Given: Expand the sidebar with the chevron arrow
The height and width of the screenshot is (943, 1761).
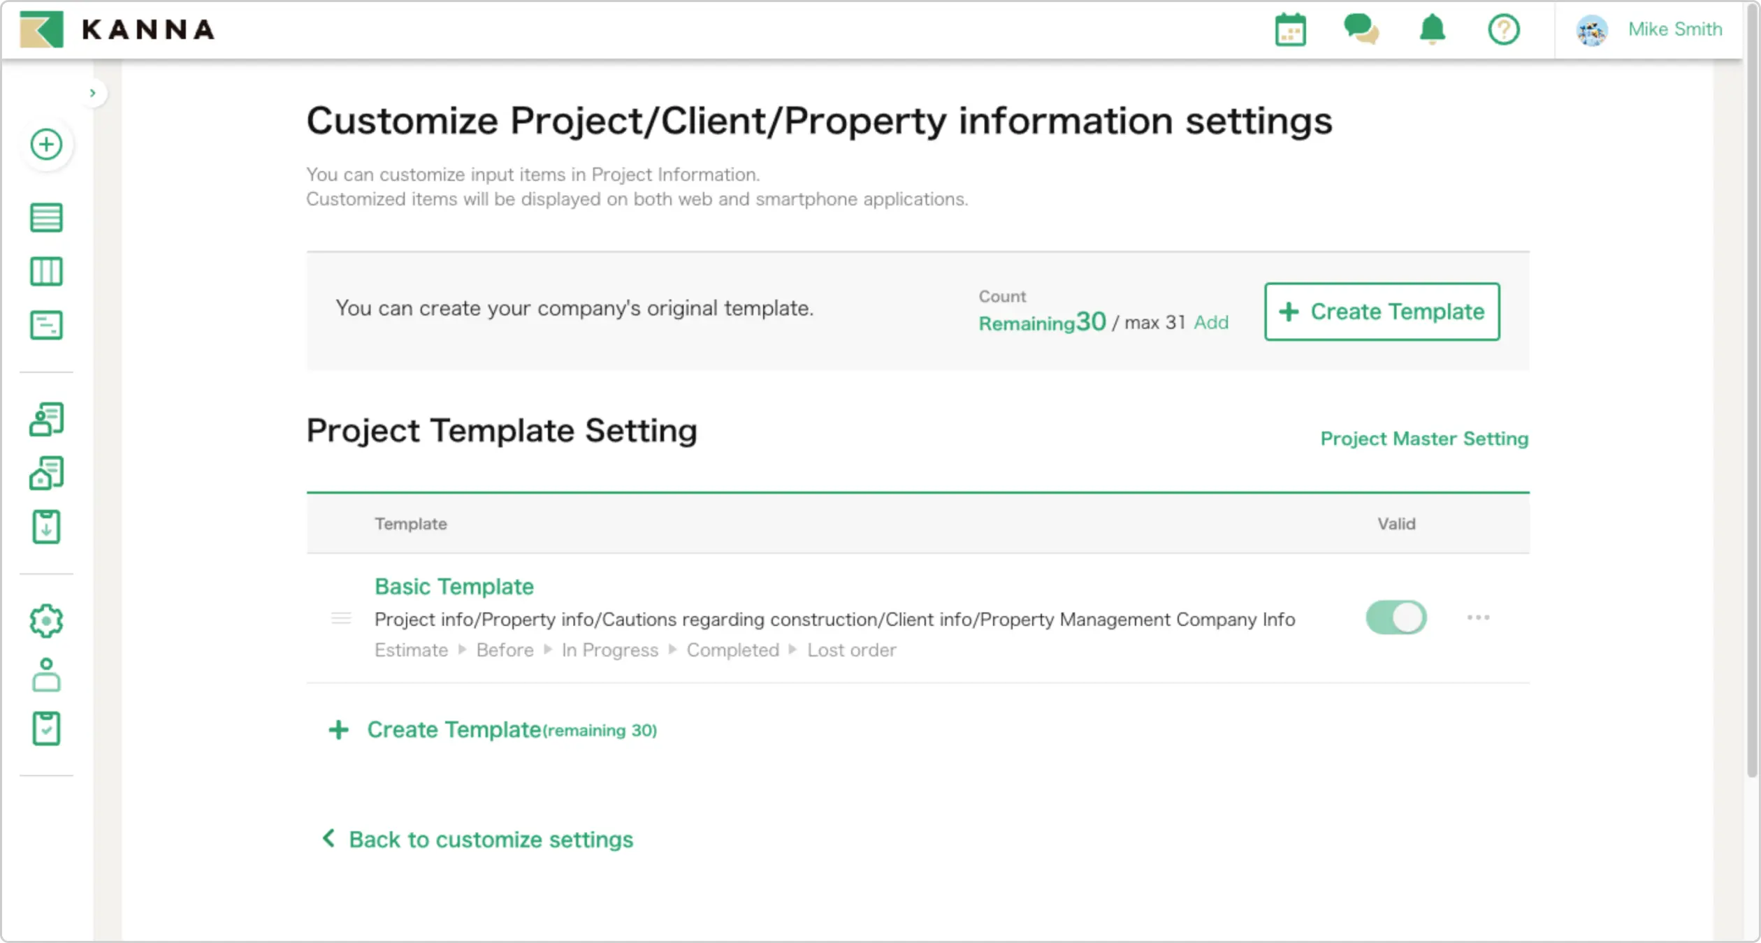Looking at the screenshot, I should [92, 93].
